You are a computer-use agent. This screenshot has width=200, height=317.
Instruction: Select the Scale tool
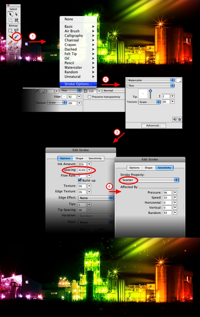10,20
